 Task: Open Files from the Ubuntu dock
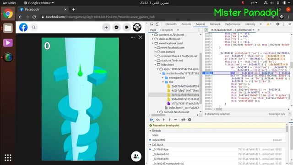coord(8,28)
